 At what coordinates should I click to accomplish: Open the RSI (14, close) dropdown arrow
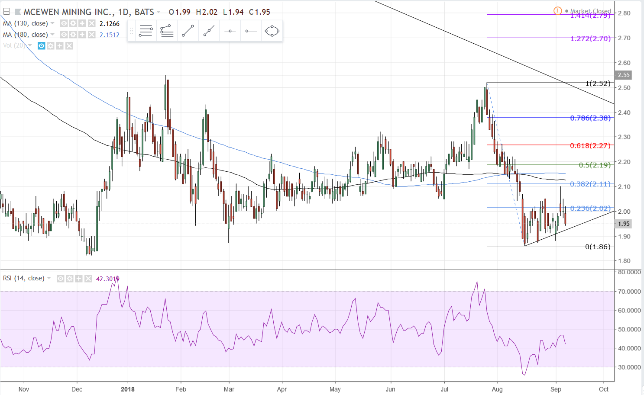tap(49, 278)
